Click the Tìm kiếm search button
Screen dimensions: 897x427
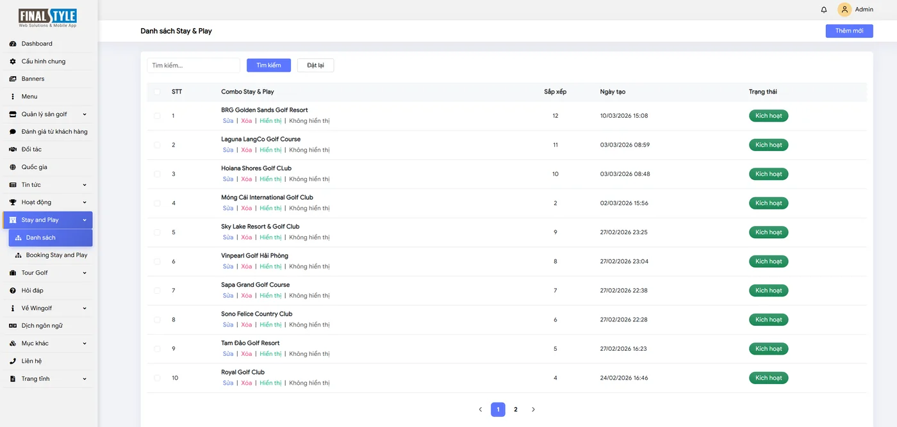point(268,65)
